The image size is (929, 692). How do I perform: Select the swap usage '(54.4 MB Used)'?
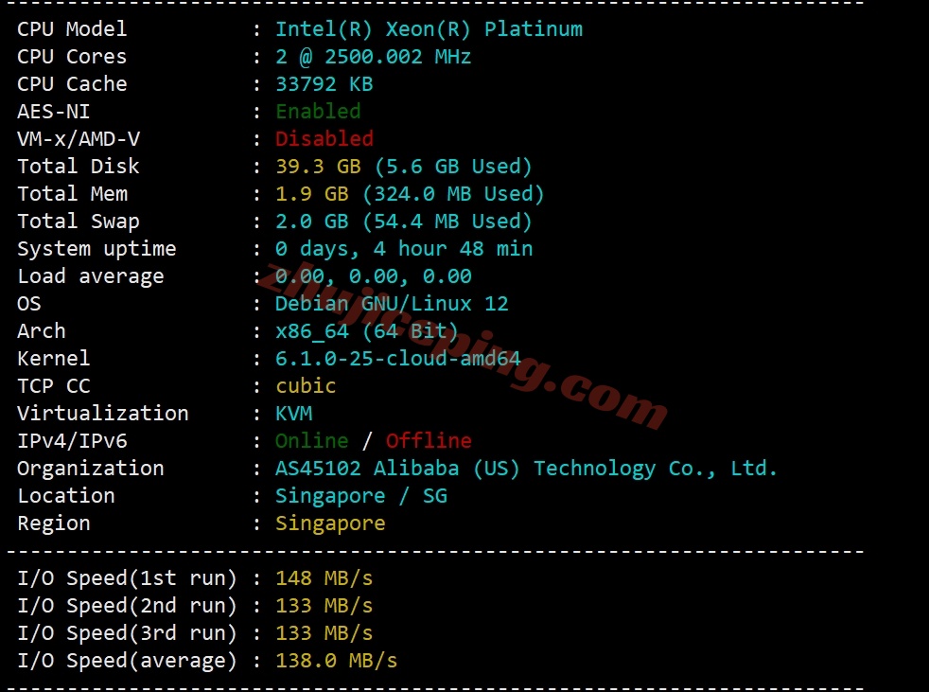pyautogui.click(x=447, y=222)
